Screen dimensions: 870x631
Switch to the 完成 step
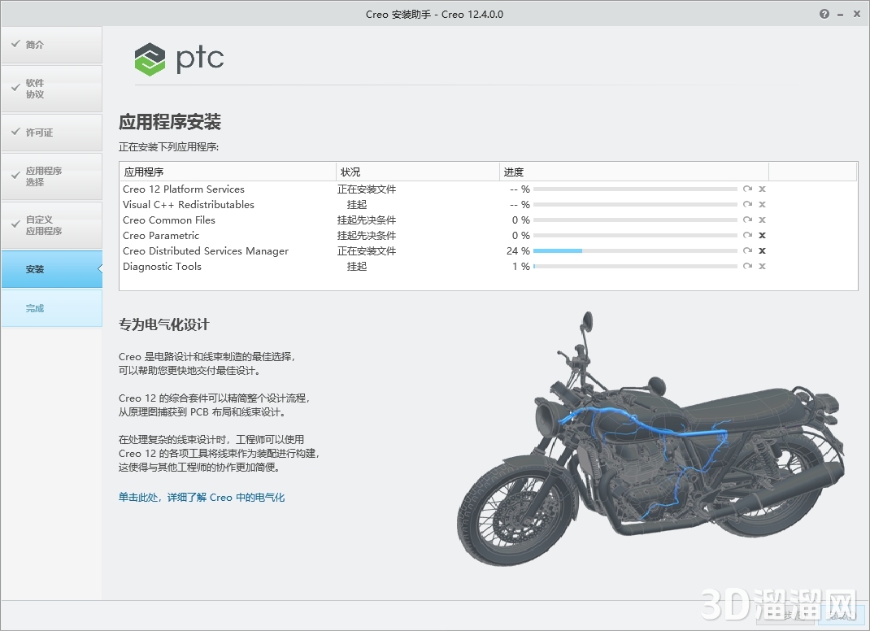tap(51, 308)
